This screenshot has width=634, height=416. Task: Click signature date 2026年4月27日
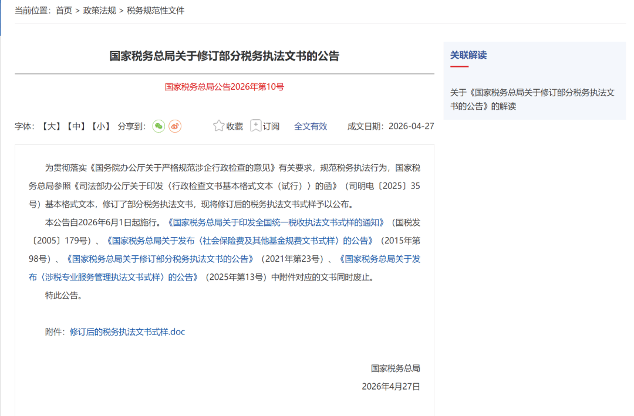[391, 387]
